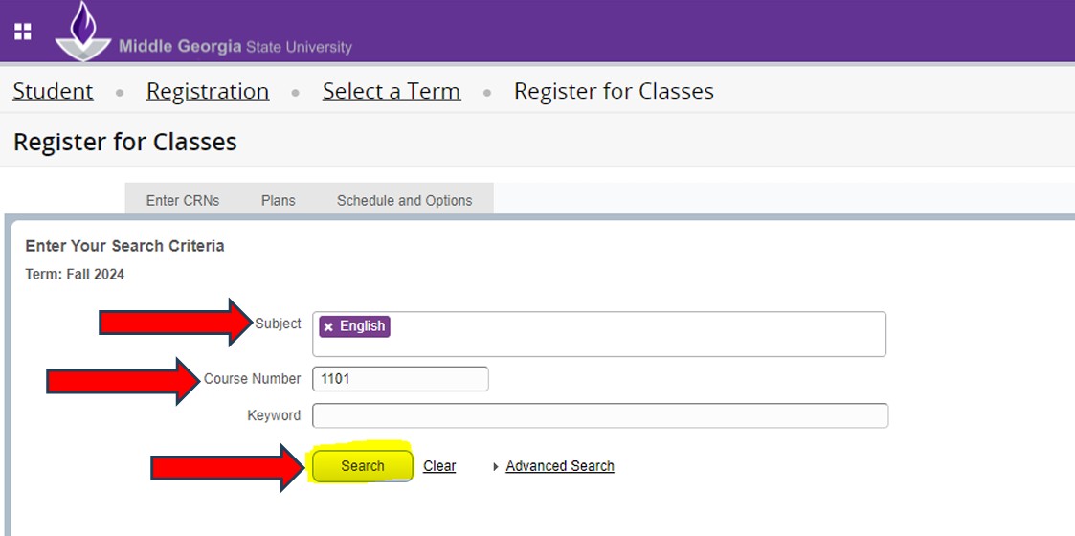This screenshot has width=1075, height=536.
Task: Expand the Advanced Search triangle arrow
Action: point(496,467)
